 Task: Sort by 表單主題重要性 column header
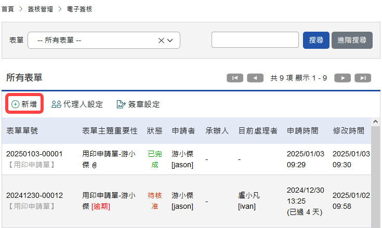point(110,131)
